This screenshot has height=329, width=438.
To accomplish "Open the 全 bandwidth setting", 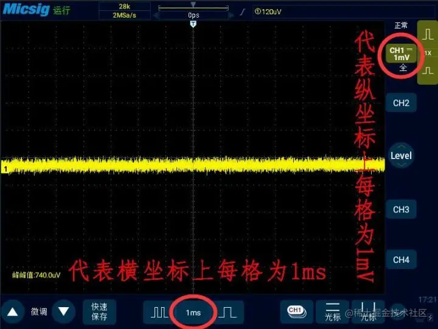I will tap(403, 67).
